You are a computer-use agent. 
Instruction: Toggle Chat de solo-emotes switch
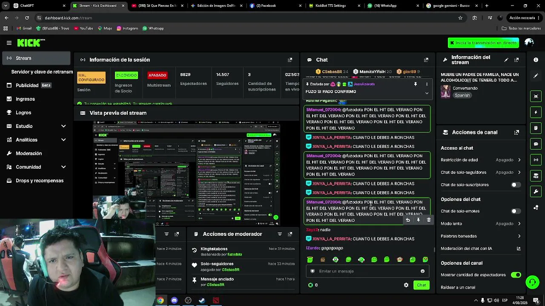pos(516,211)
